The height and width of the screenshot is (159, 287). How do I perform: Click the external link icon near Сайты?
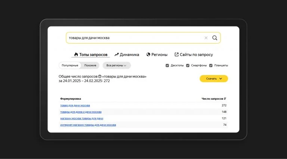tap(176, 54)
